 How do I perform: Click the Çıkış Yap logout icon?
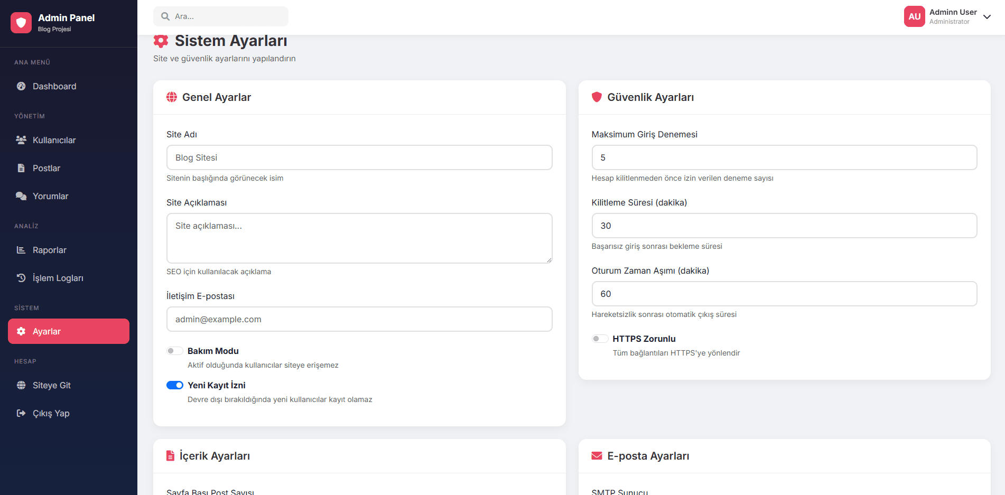(x=21, y=413)
